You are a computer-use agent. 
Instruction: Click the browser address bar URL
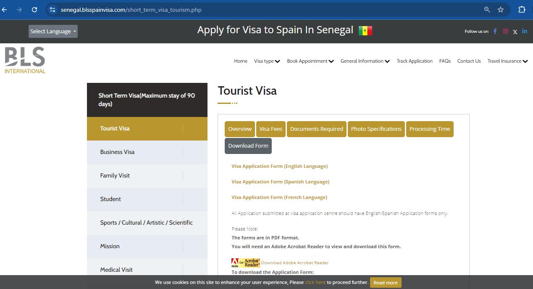tap(131, 10)
